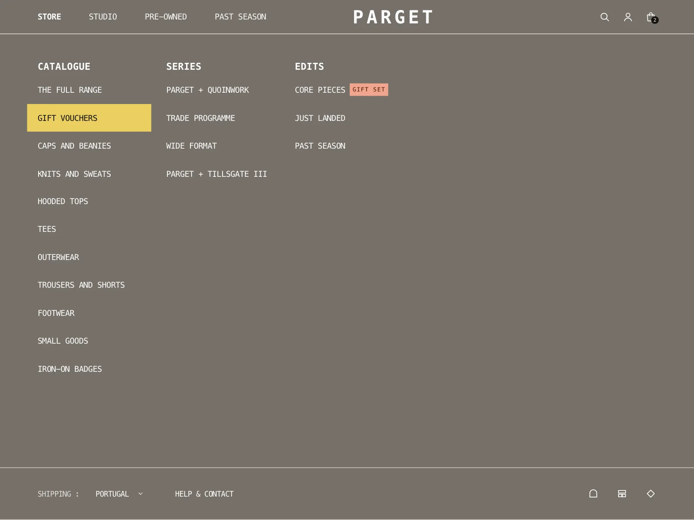Open Iron-On Badges category

pyautogui.click(x=70, y=369)
